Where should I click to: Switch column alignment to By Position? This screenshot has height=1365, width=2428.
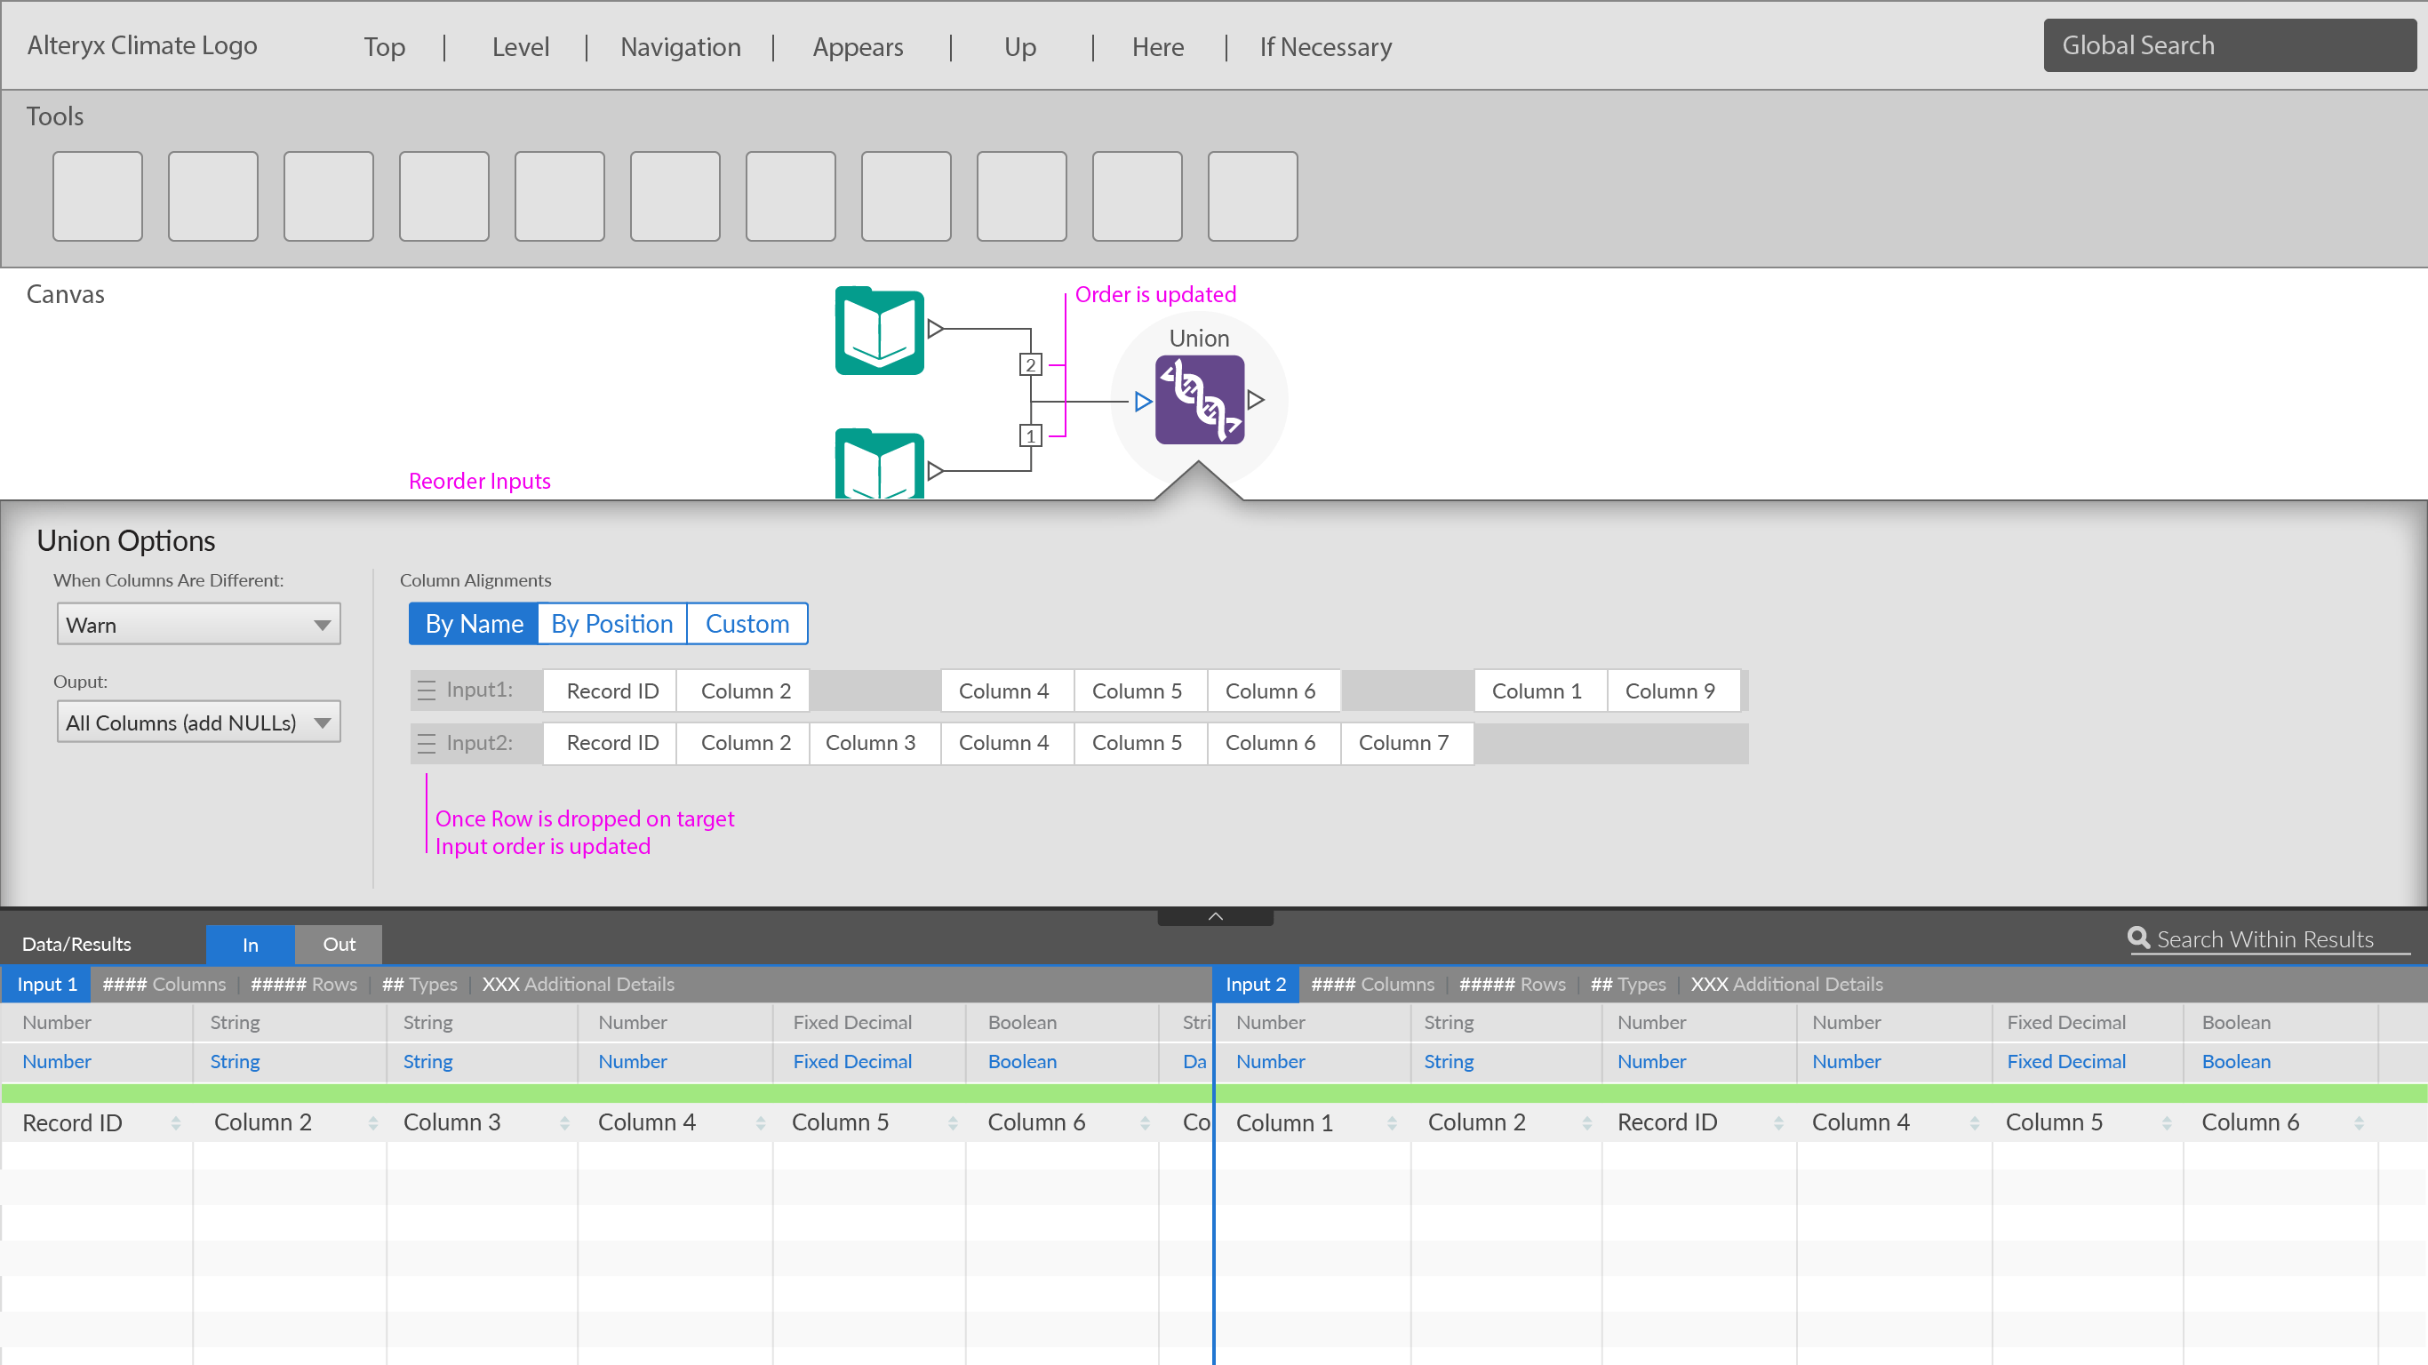(611, 623)
